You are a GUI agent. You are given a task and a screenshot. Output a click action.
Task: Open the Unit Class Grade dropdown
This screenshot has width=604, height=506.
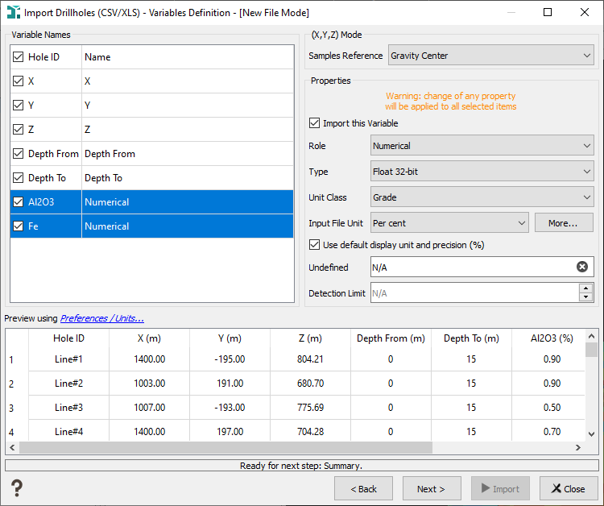482,197
